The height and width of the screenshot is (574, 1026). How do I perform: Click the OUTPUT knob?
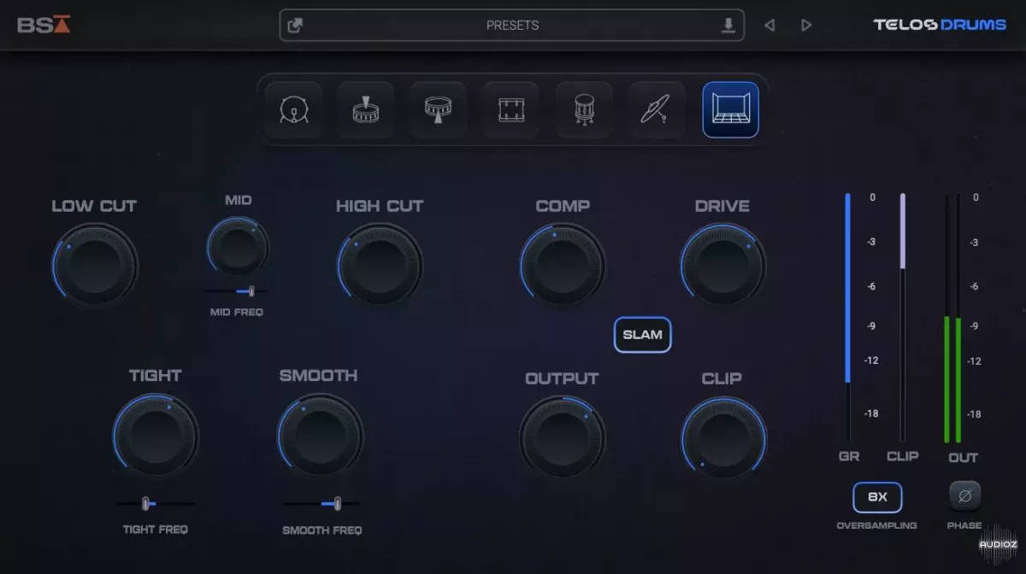click(563, 438)
